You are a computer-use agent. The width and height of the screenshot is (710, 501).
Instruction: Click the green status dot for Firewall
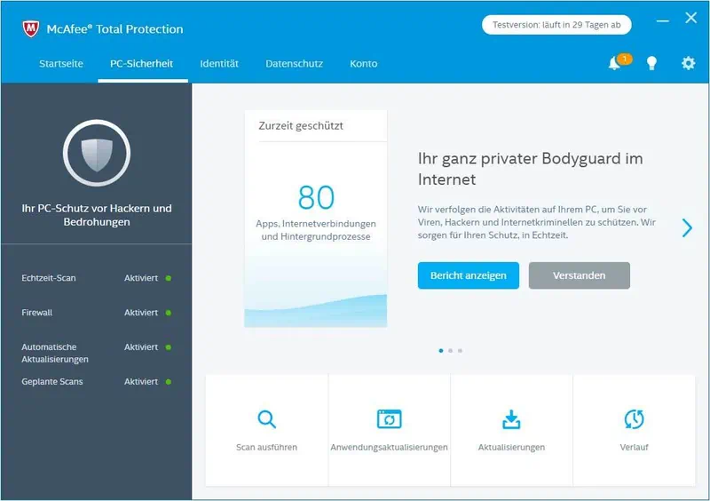pyautogui.click(x=169, y=313)
